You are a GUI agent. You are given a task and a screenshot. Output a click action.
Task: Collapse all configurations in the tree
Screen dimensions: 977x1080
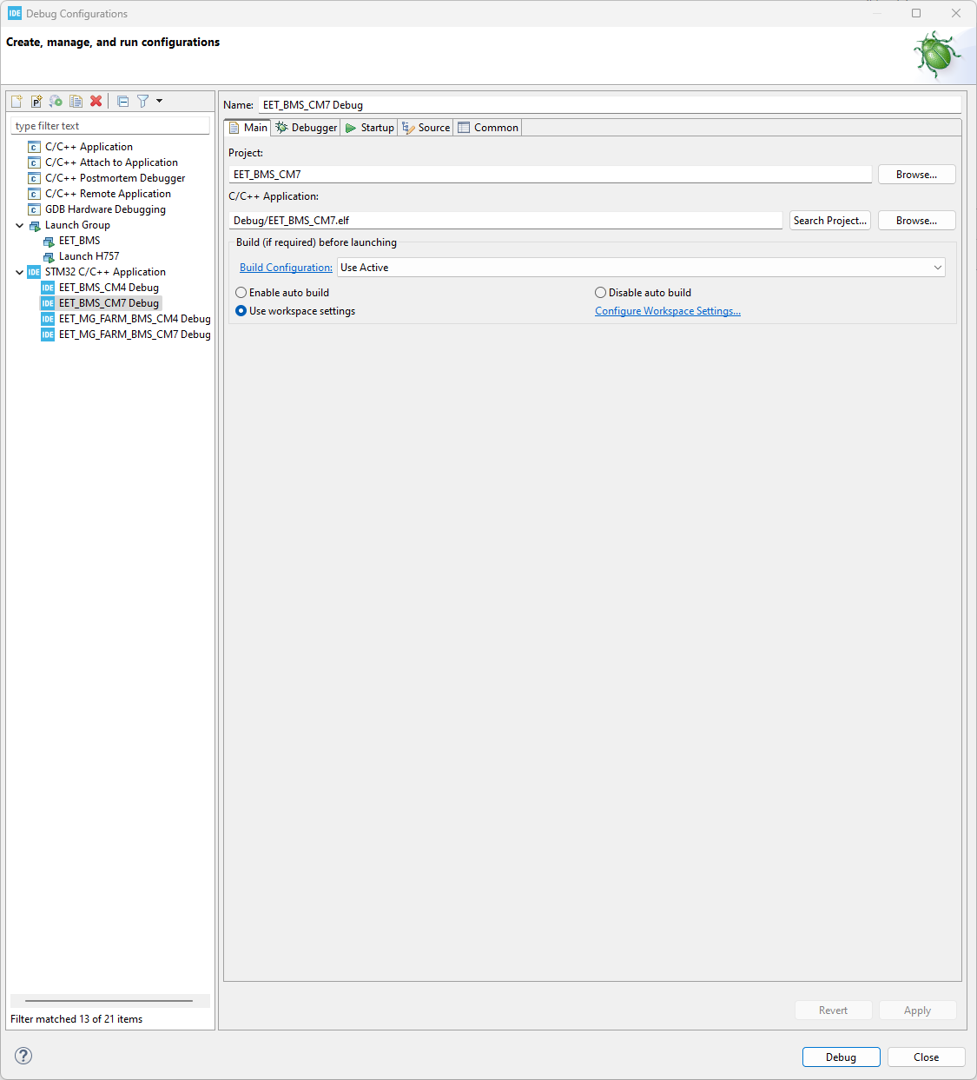click(123, 101)
